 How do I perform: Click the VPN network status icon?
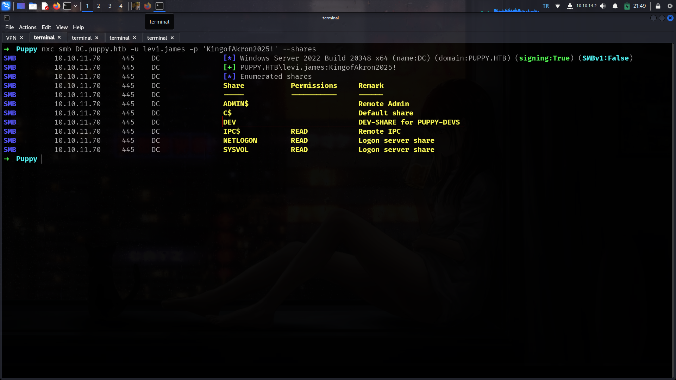[x=570, y=6]
